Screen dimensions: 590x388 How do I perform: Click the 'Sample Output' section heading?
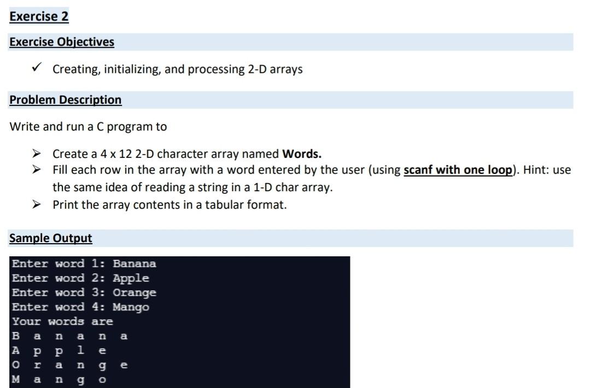50,238
